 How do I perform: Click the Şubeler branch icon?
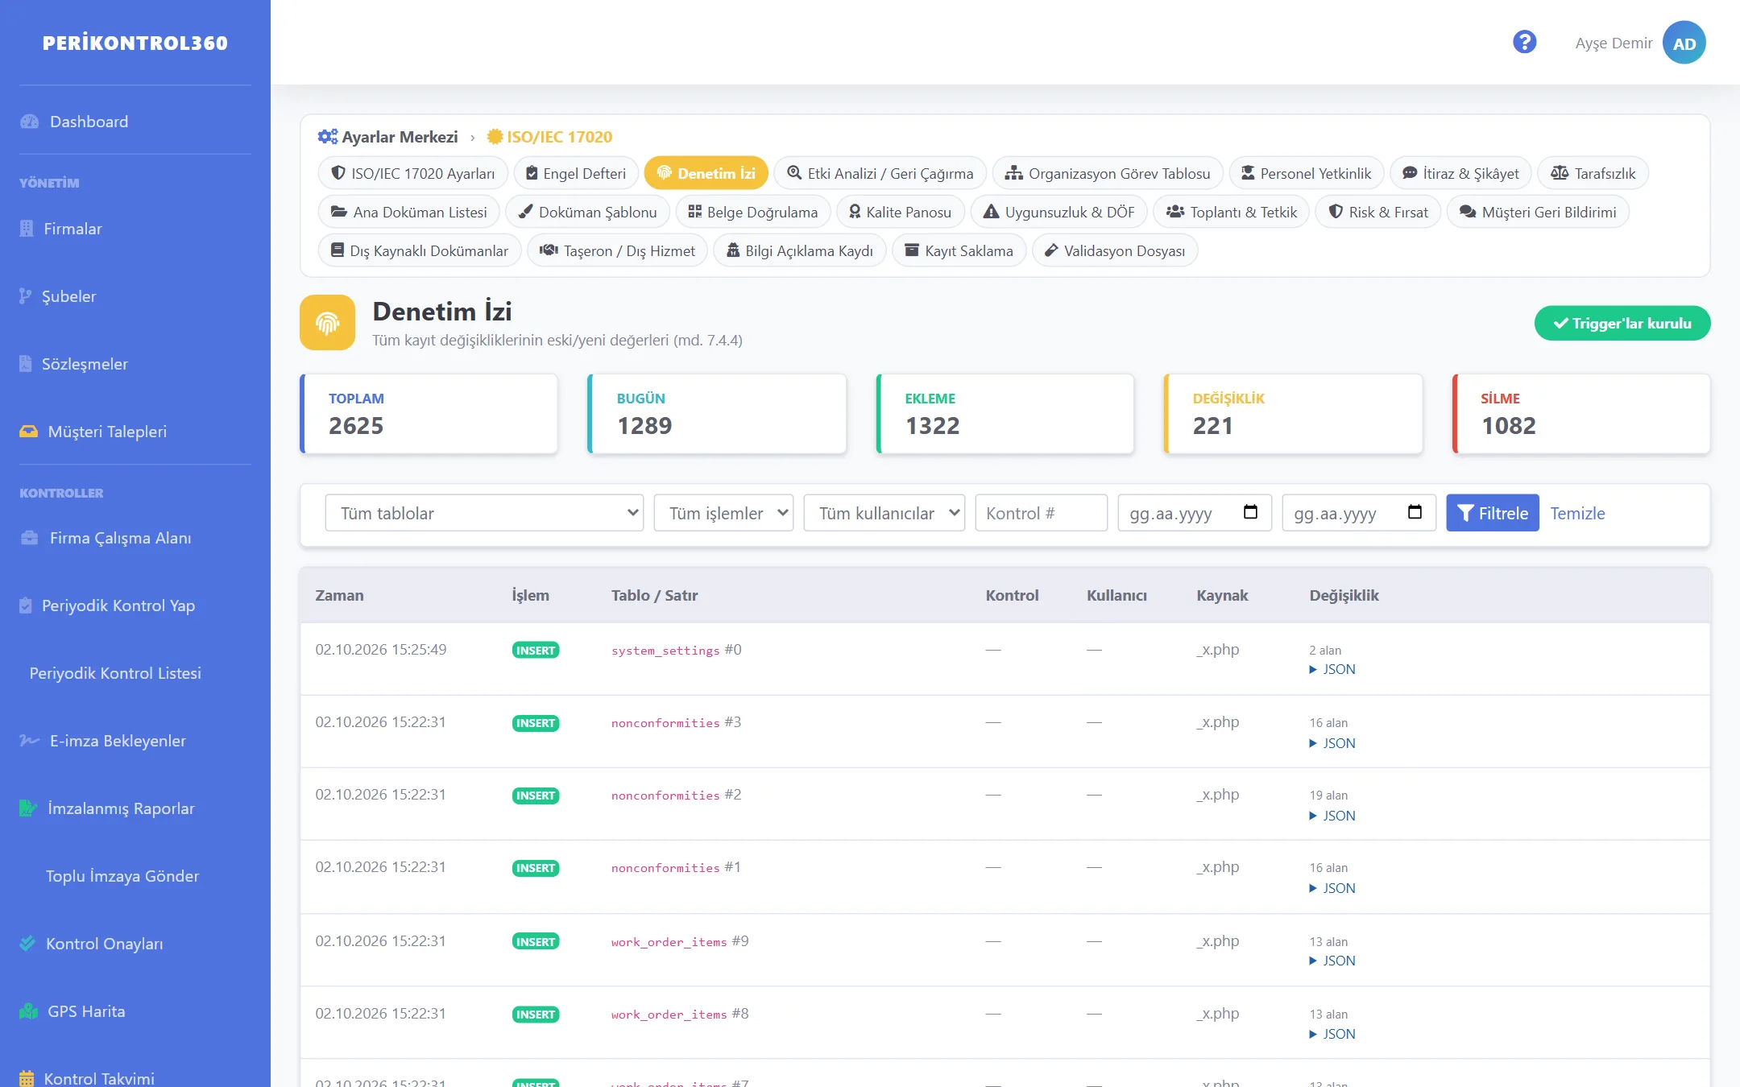click(x=26, y=296)
